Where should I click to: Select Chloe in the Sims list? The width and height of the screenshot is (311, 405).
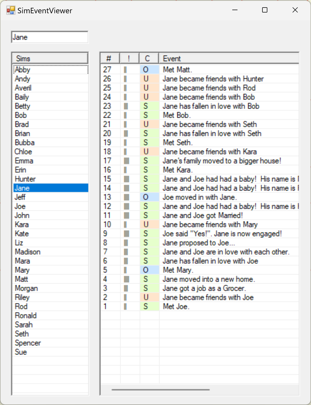(51, 151)
